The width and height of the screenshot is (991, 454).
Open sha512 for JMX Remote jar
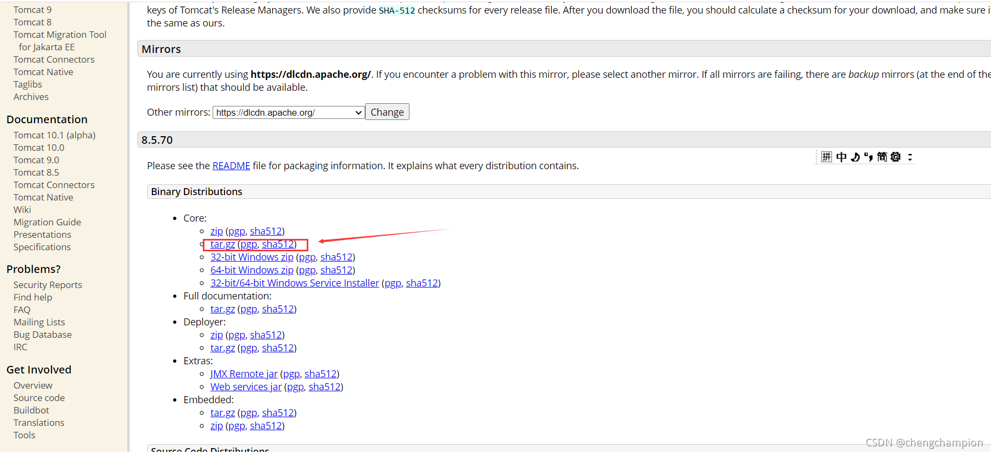click(321, 374)
